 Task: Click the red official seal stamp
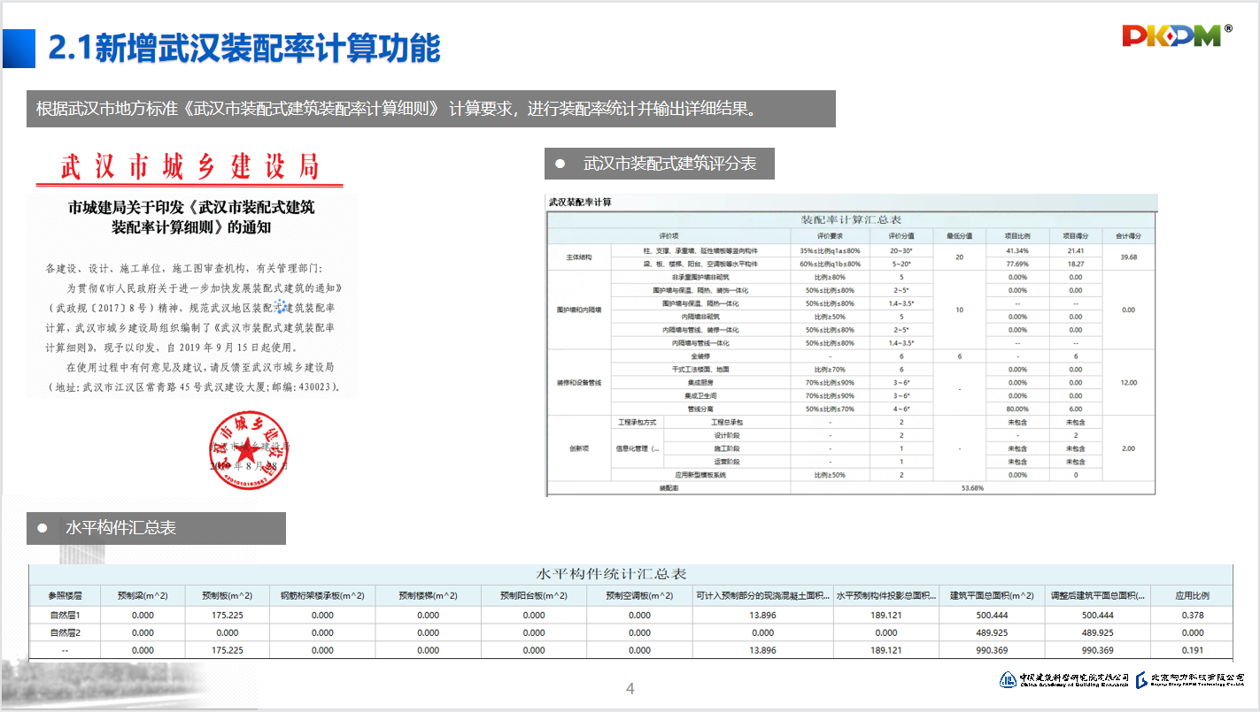coord(249,451)
